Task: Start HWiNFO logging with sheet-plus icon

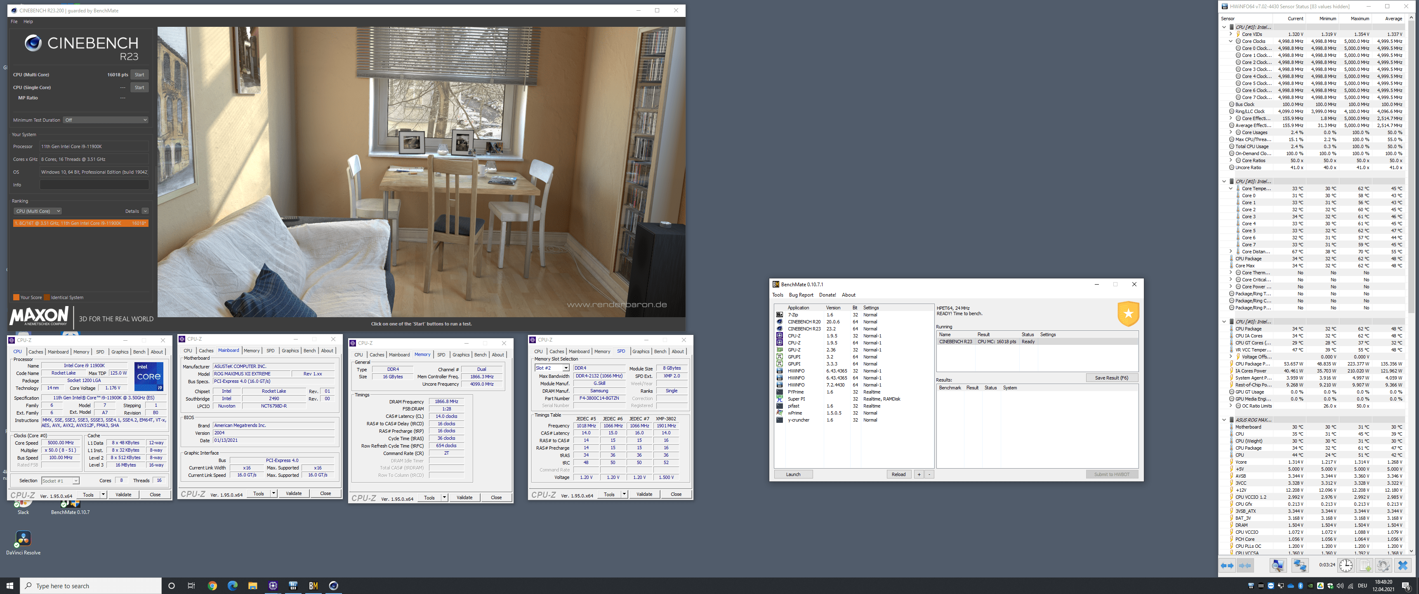Action: (1365, 566)
